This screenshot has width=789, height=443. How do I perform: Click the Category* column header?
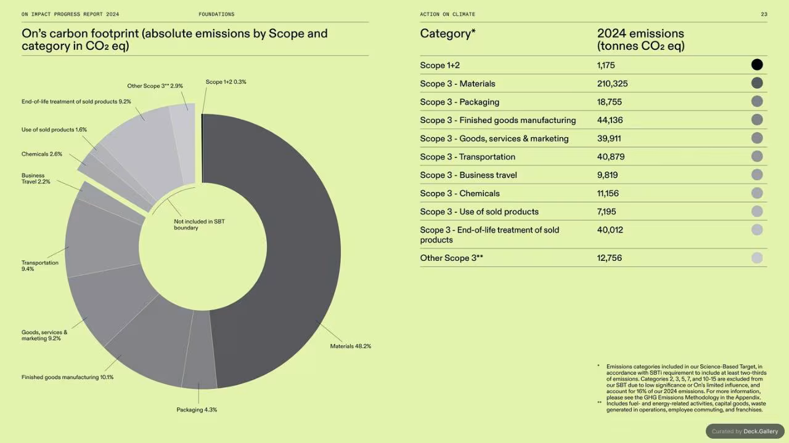(x=448, y=34)
